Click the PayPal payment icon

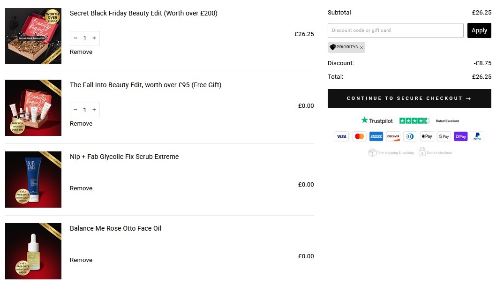[x=477, y=136]
